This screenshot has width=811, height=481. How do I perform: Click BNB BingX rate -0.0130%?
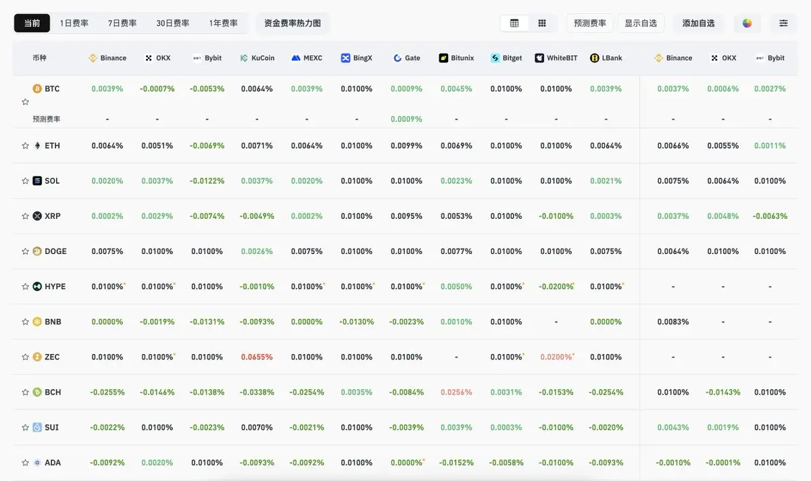tap(356, 322)
